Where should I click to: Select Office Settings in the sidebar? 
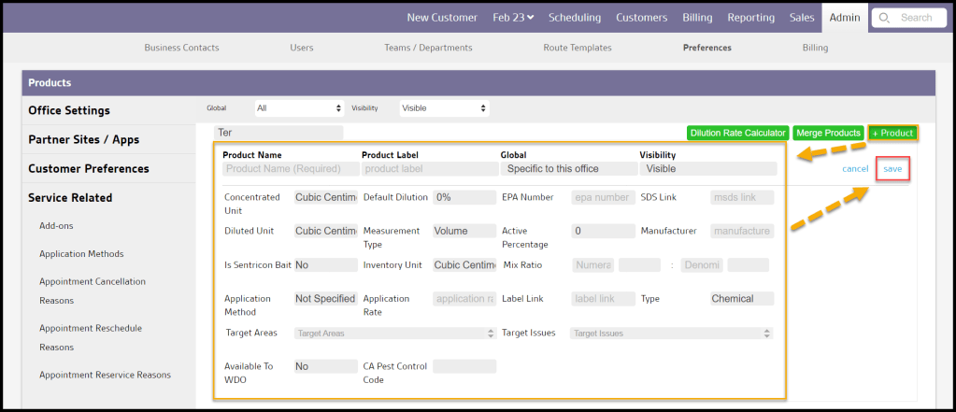(69, 110)
